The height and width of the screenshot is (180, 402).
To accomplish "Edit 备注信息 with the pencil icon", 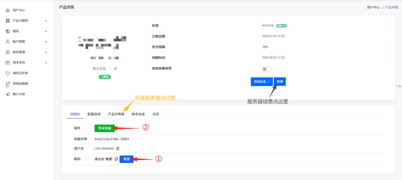I will pyautogui.click(x=115, y=68).
